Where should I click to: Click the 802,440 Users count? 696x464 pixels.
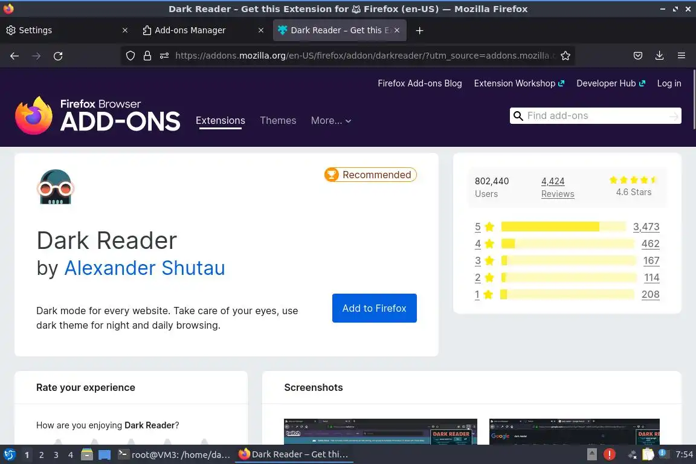coord(492,187)
